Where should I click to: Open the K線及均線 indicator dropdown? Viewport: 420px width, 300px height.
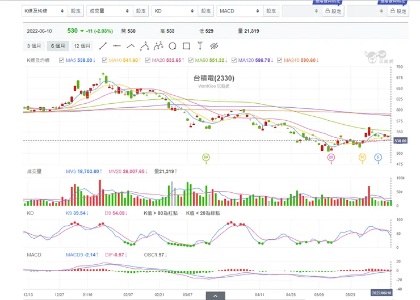[x=45, y=11]
